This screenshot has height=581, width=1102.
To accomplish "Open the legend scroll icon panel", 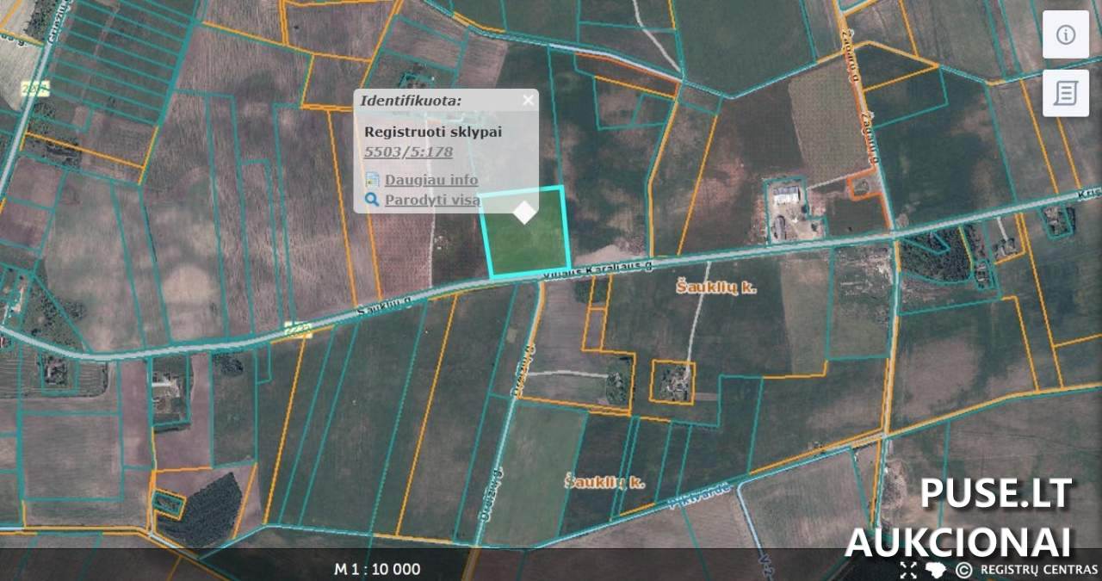I will (x=1066, y=93).
